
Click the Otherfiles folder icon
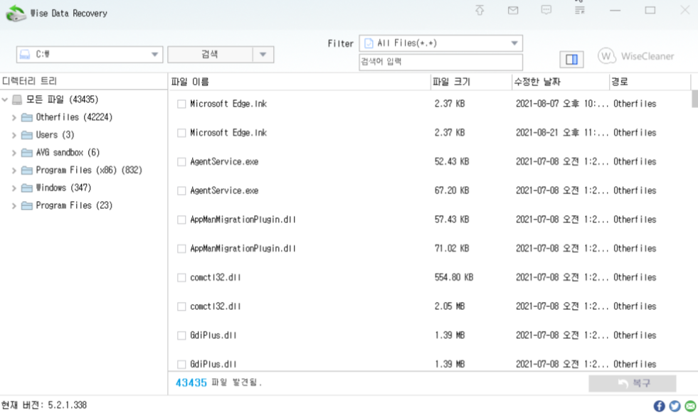coord(27,117)
